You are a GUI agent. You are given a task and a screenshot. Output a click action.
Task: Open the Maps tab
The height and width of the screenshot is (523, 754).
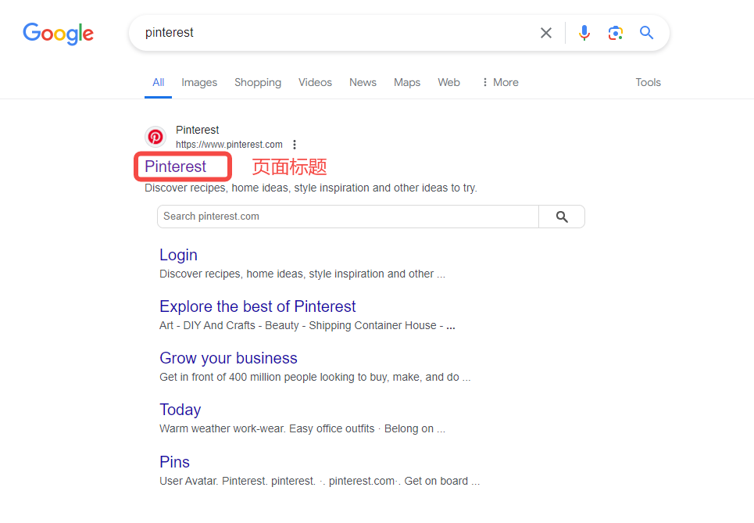407,82
